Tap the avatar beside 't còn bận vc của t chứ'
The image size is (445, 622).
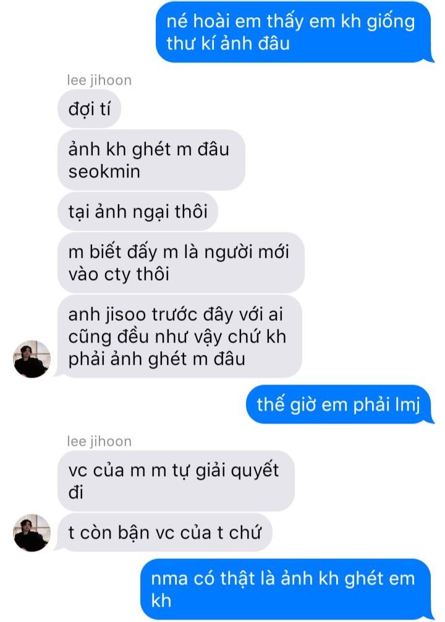[32, 532]
